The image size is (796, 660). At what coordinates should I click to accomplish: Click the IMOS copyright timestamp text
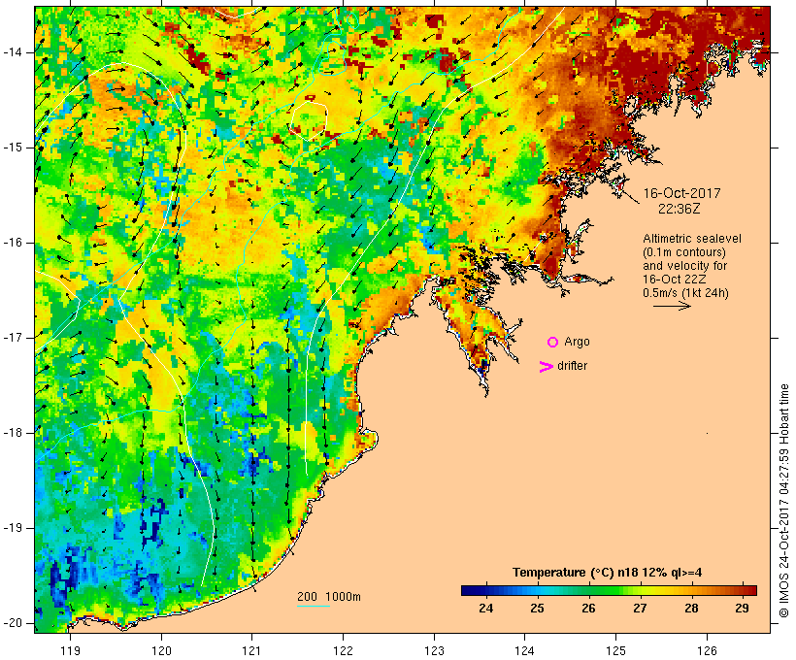pos(783,501)
